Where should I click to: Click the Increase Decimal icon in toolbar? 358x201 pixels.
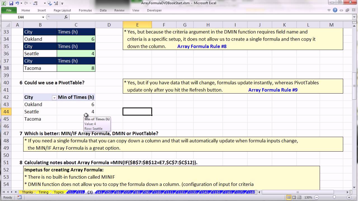[36, 3]
